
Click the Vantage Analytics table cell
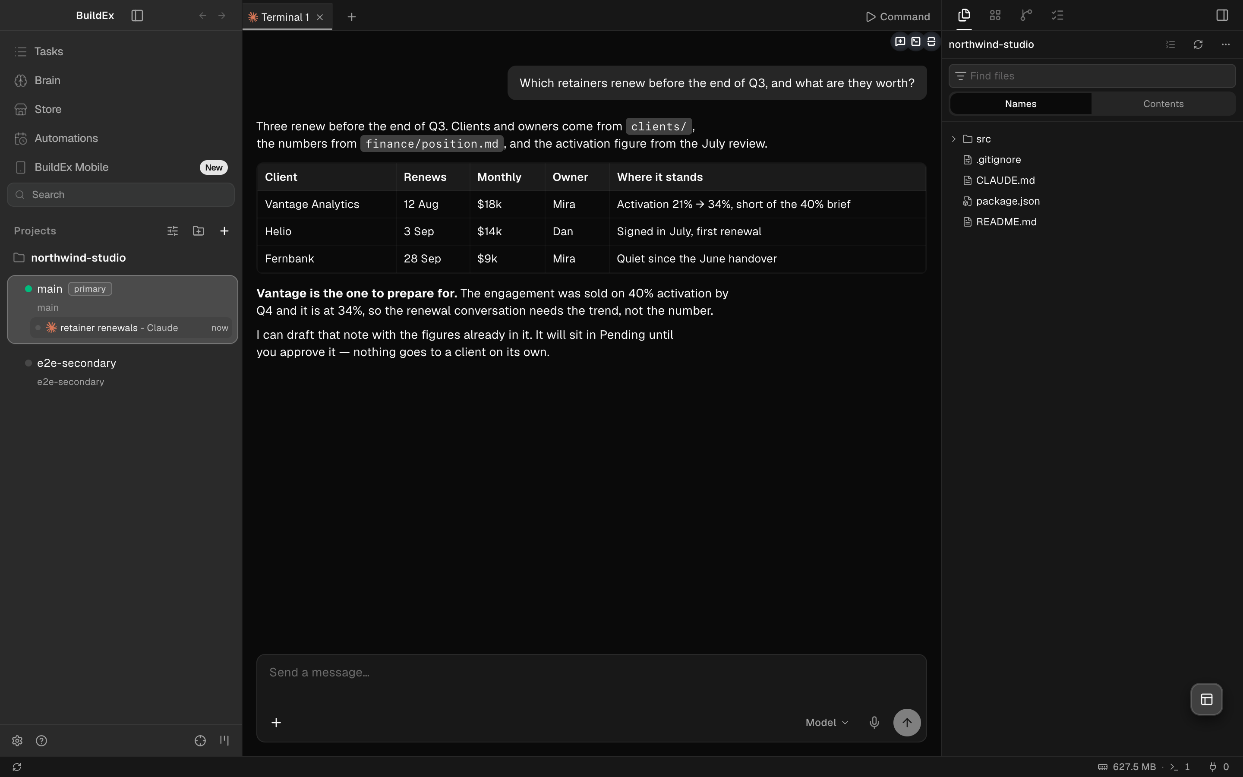click(327, 205)
